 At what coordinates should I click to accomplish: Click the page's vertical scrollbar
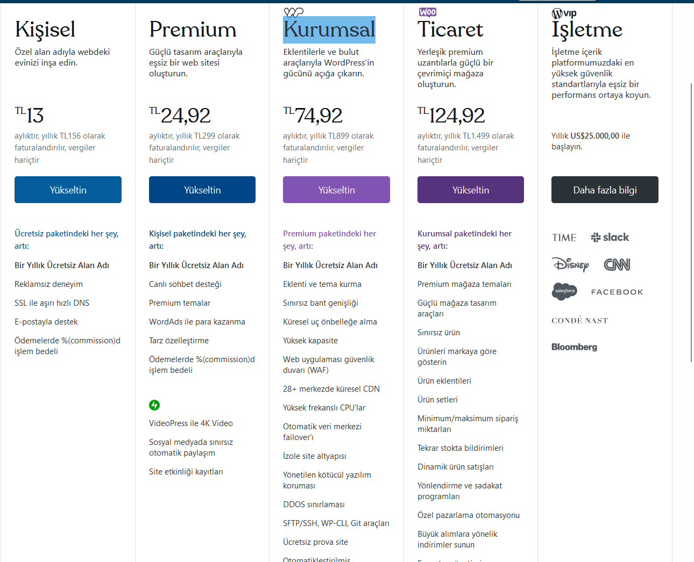691,215
